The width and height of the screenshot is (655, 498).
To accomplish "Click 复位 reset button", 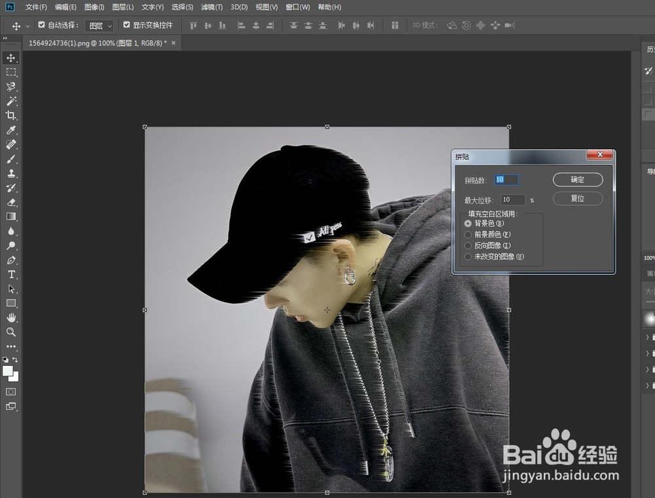I will pyautogui.click(x=578, y=198).
